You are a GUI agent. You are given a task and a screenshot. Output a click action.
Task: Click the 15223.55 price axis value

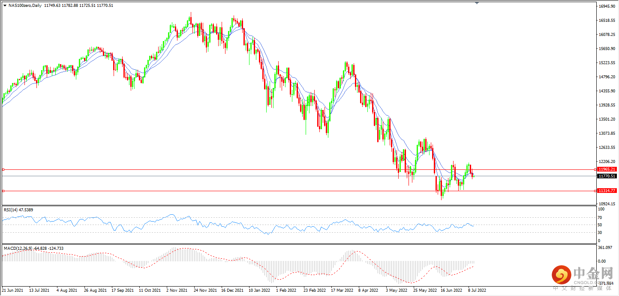click(x=607, y=63)
